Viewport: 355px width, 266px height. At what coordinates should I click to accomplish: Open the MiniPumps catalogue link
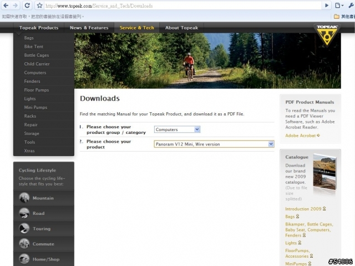click(x=296, y=264)
